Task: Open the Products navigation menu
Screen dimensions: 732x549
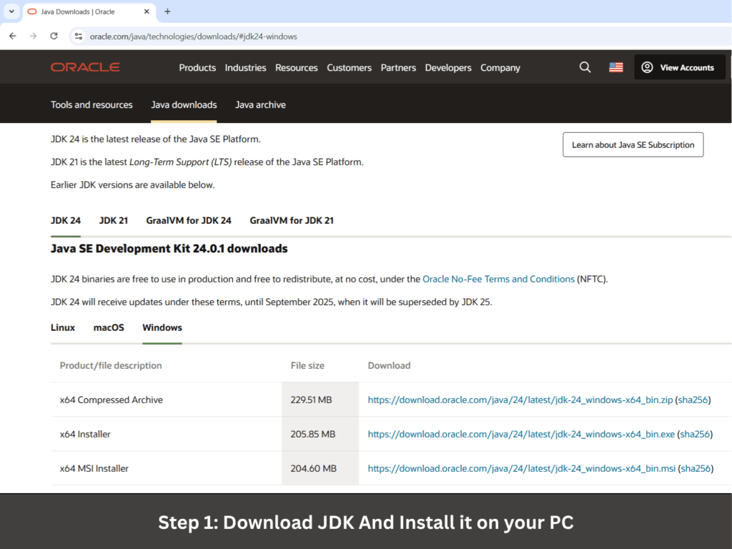Action: point(197,68)
